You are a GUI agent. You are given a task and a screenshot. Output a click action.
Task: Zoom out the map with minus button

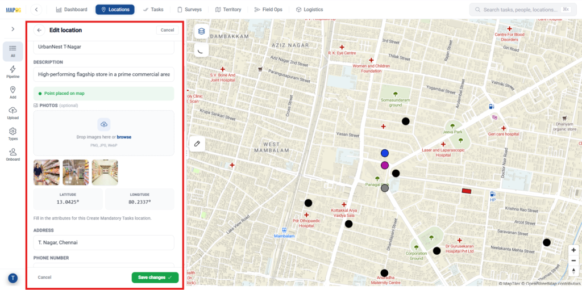(574, 260)
